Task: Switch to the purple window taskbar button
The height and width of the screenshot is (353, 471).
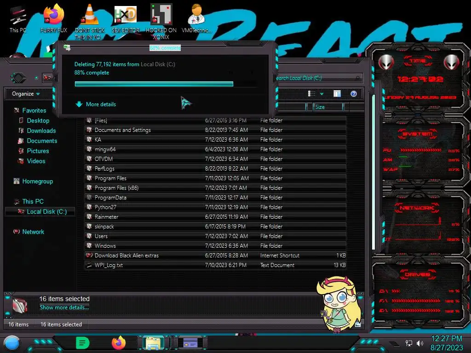Action: click(190, 342)
